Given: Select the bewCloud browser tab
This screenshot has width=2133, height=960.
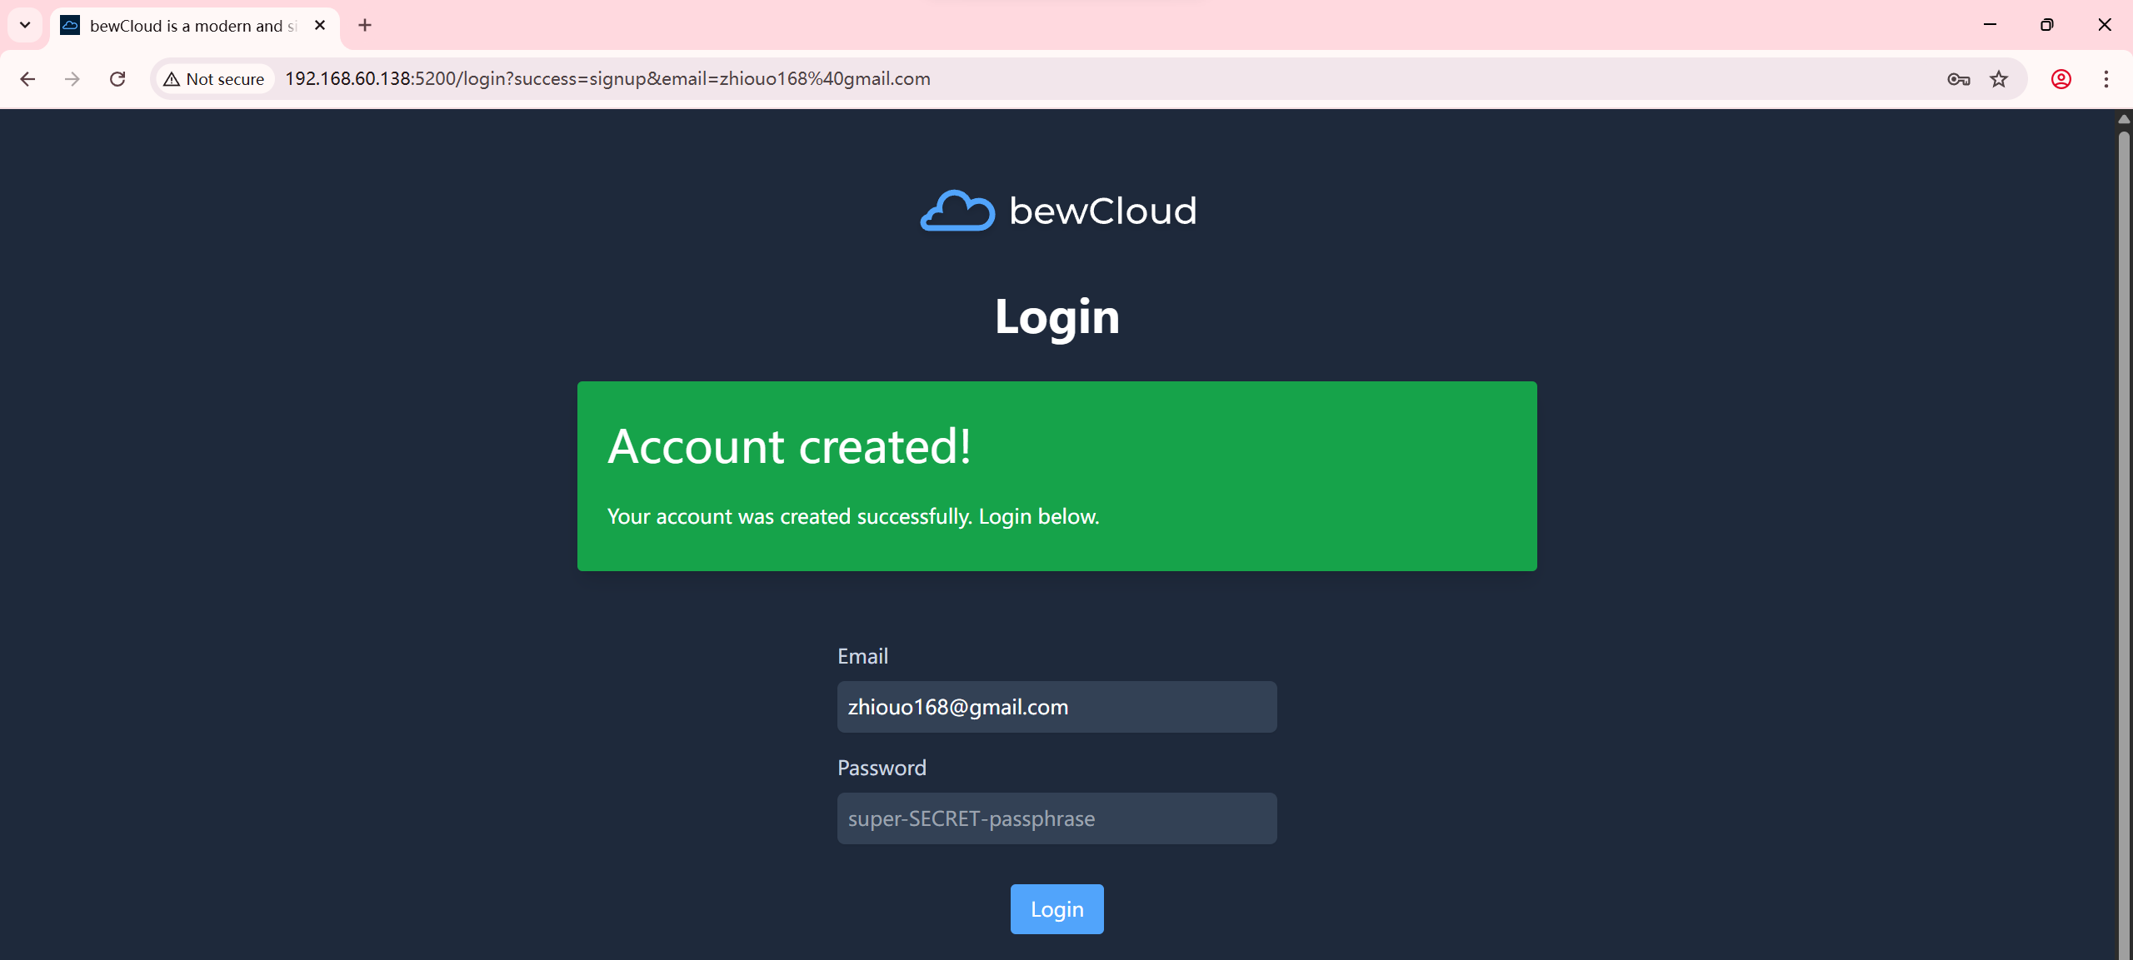Looking at the screenshot, I should 193,26.
